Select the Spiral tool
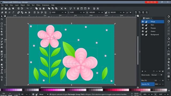Viewport: 171px width, 96px height. pyautogui.click(x=2, y=34)
